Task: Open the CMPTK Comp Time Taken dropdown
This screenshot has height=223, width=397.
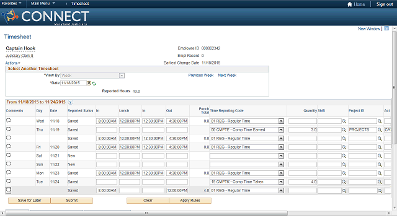Action: tap(281, 181)
